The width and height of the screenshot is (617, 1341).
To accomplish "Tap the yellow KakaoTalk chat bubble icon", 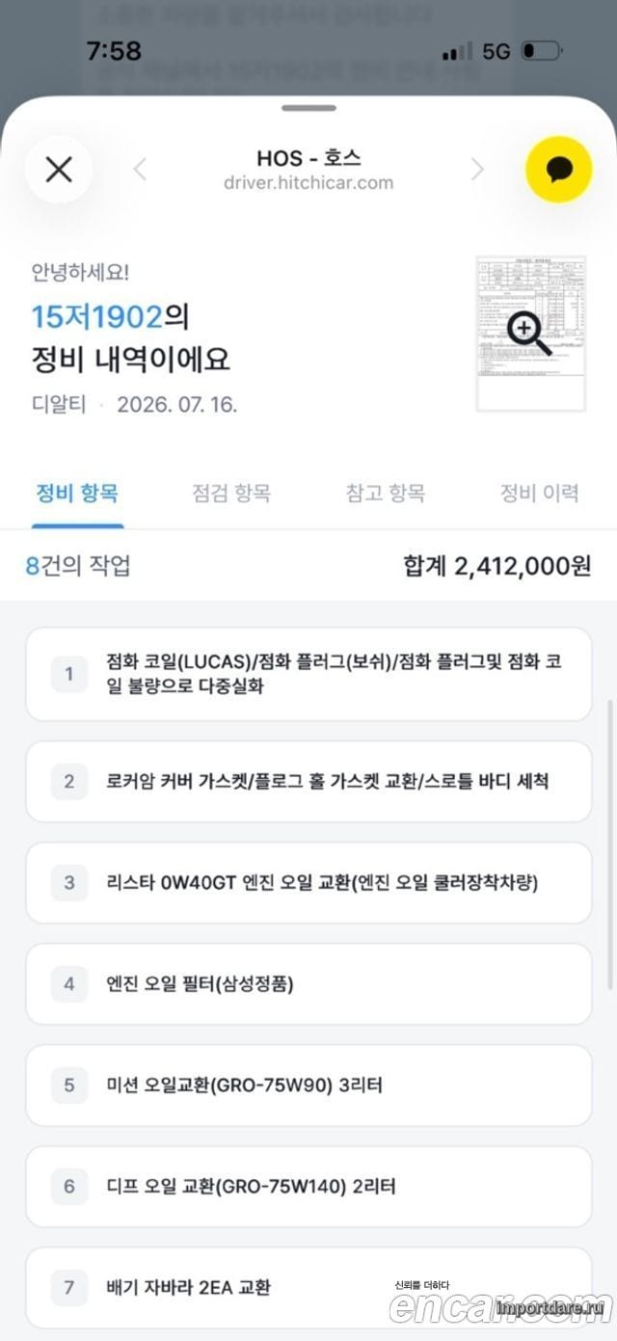I will click(x=558, y=170).
